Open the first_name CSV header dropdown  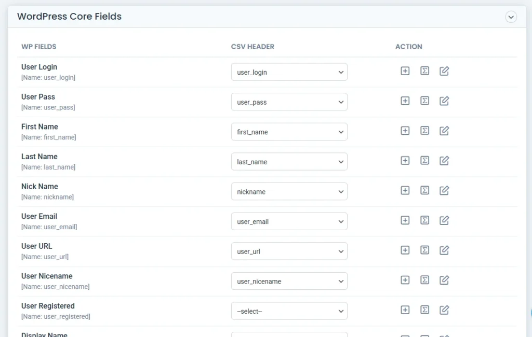(x=289, y=132)
